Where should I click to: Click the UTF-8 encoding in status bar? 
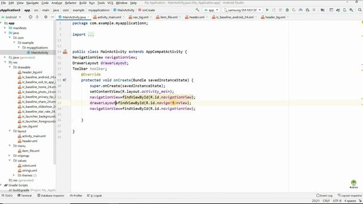pos(337,201)
